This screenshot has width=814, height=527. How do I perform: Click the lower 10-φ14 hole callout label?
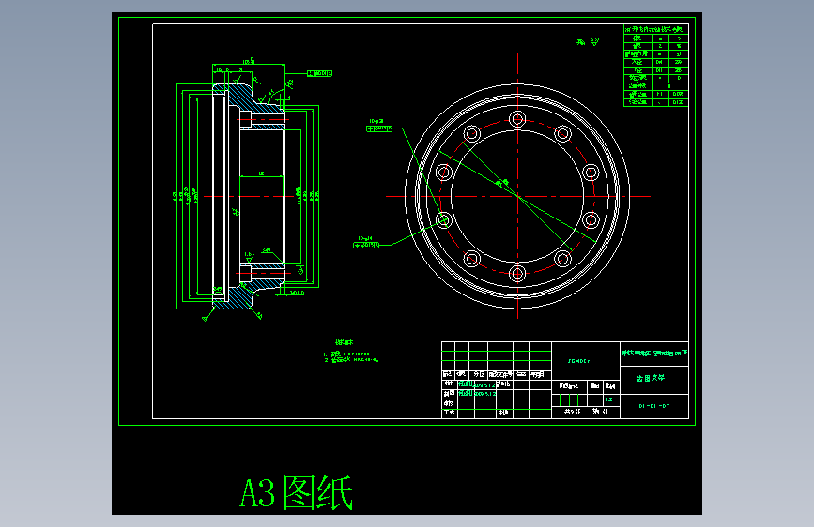coord(366,242)
